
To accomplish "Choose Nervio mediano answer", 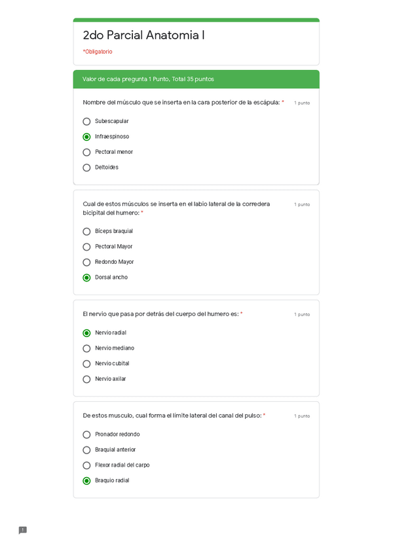I will click(86, 348).
